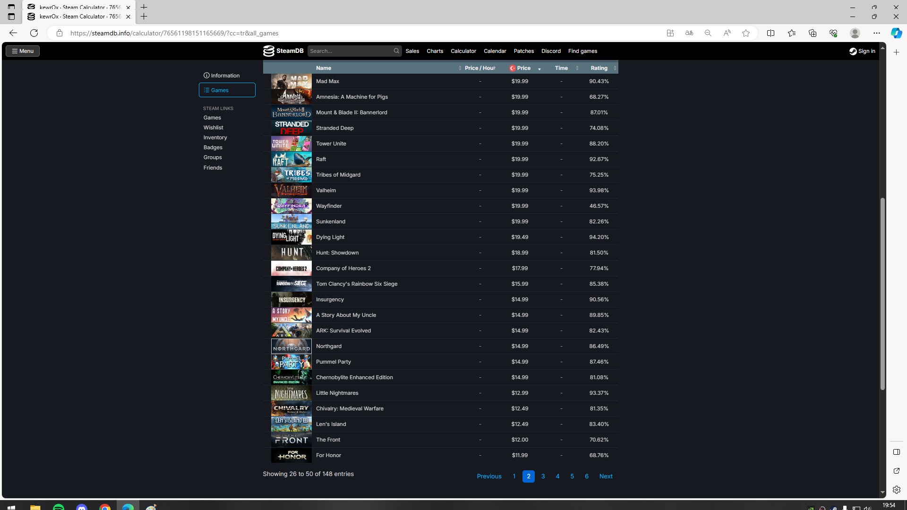Open the For Honor game thumbnail
Screen dimensions: 907x510
[291, 455]
